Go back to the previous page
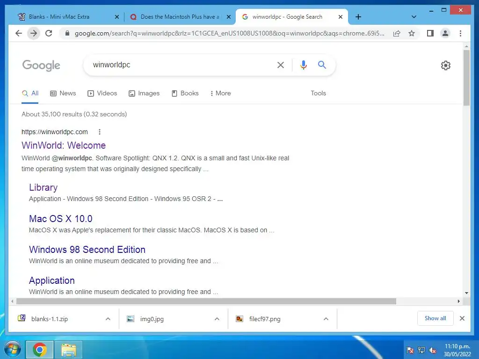The height and width of the screenshot is (359, 479). [19, 33]
